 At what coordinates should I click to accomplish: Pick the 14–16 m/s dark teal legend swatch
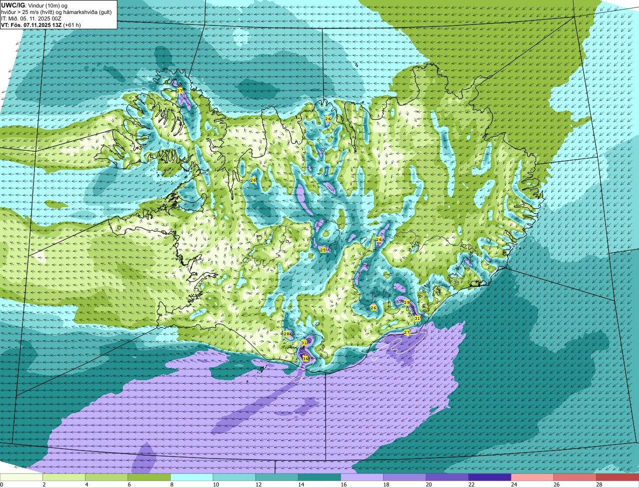319,477
